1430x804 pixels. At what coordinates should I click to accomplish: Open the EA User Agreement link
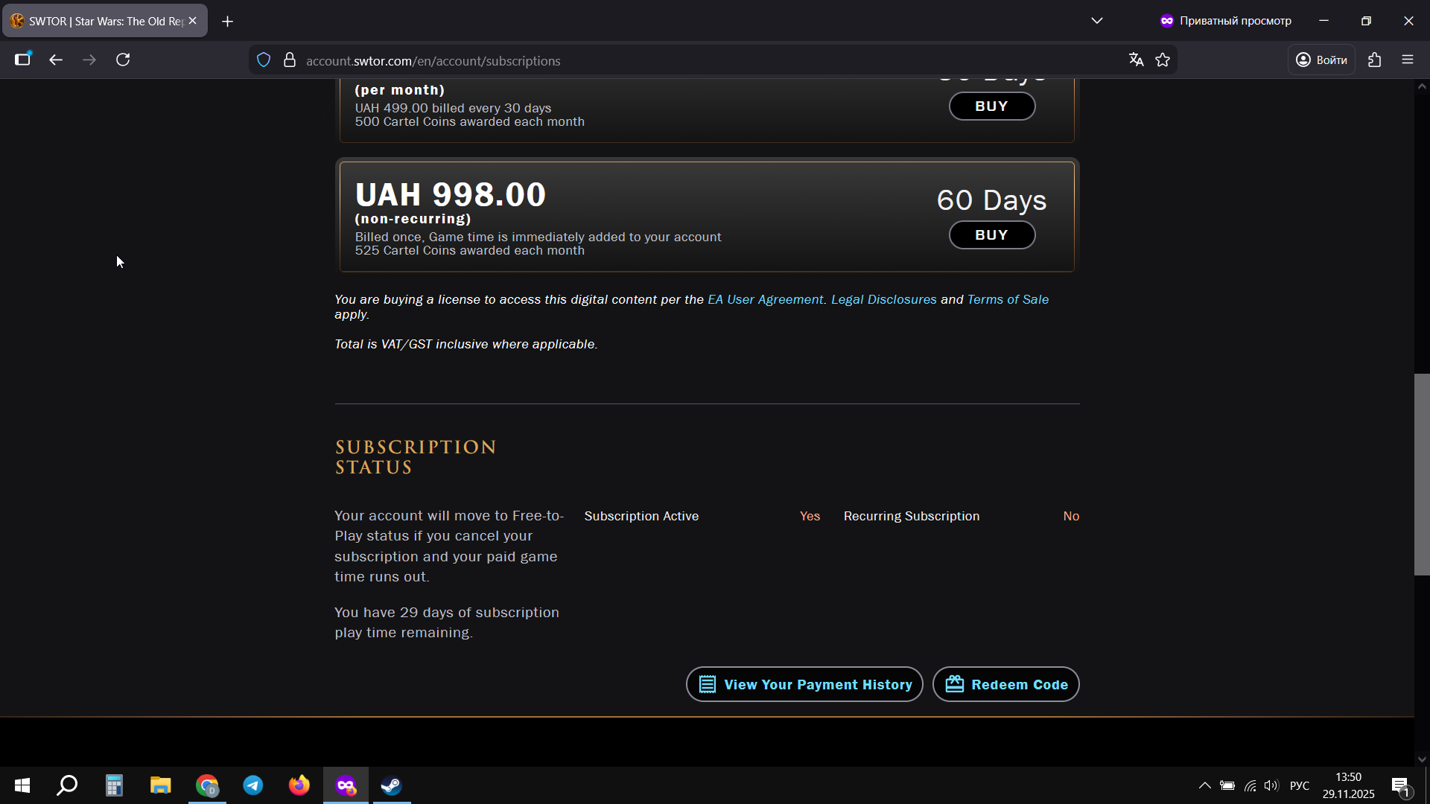point(765,299)
